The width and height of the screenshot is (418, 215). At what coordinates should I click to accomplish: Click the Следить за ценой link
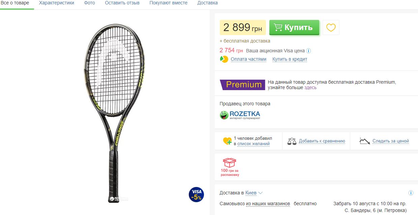click(391, 141)
